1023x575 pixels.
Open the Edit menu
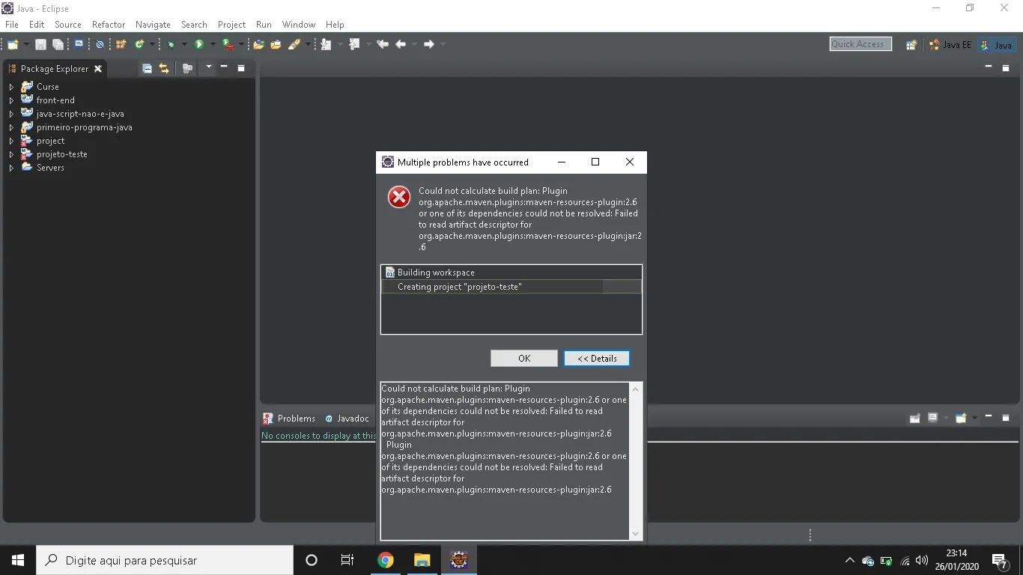click(37, 25)
